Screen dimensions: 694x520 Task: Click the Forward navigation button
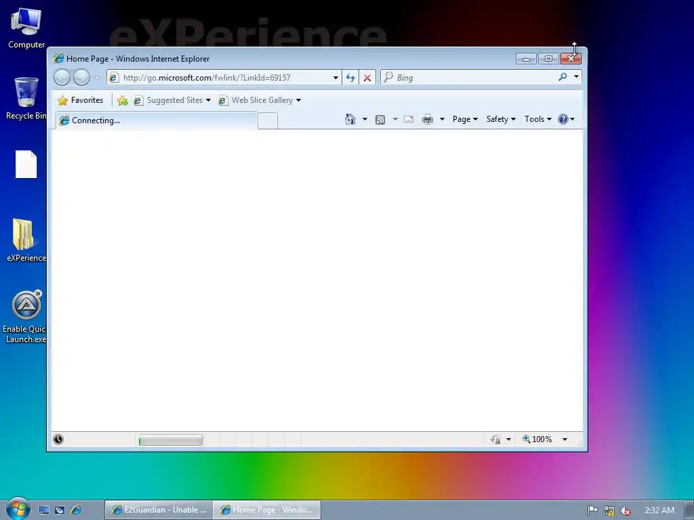point(81,78)
